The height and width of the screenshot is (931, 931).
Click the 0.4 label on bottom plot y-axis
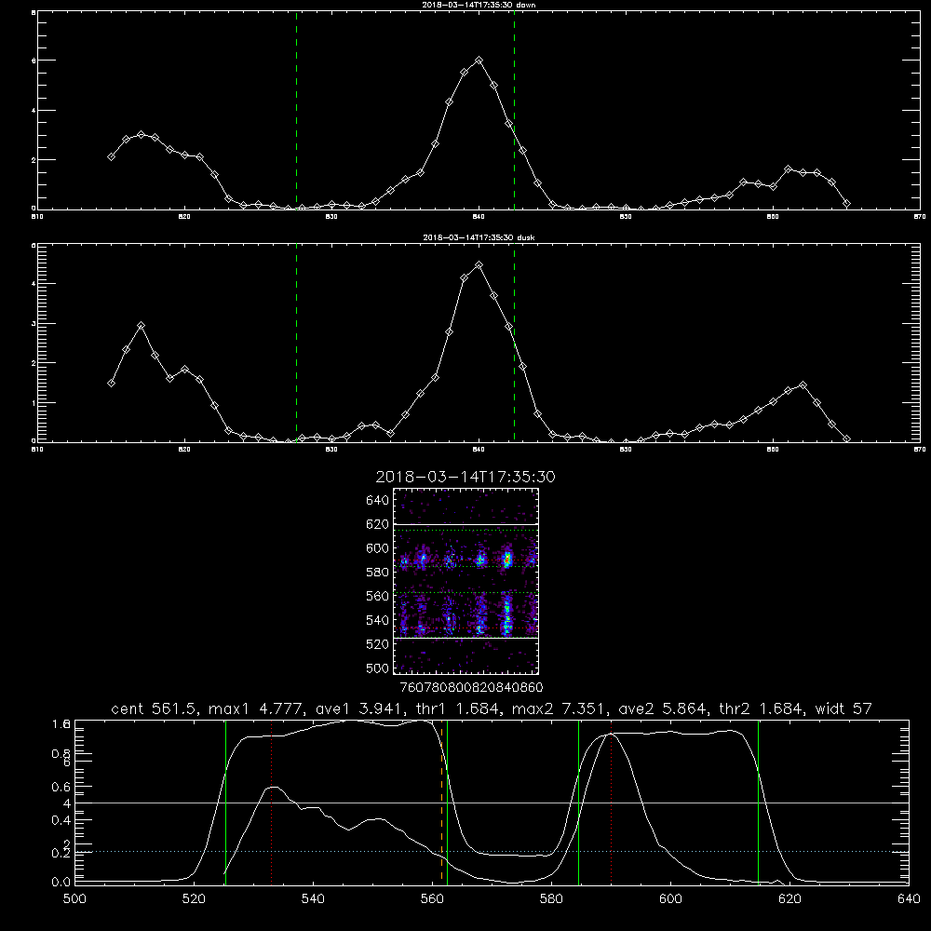(x=61, y=820)
